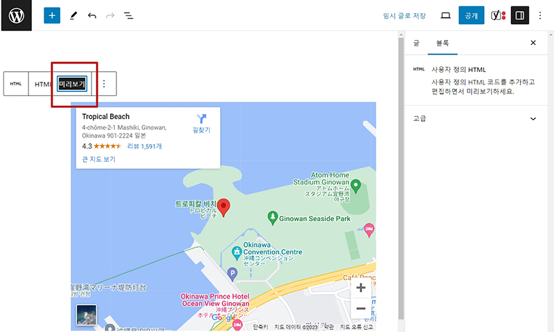
Task: Switch to satellite view thumbnail
Action: pyautogui.click(x=87, y=315)
